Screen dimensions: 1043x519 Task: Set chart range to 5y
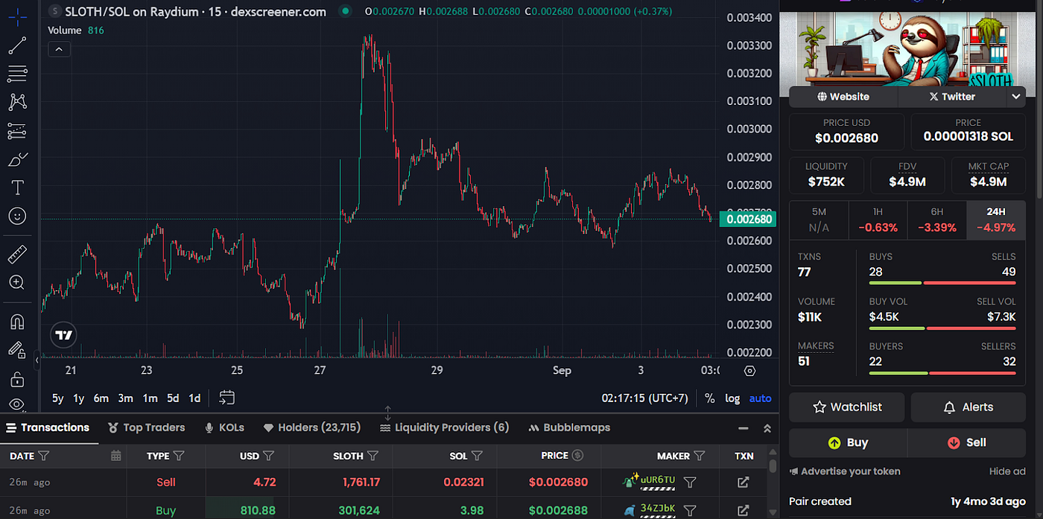point(57,398)
